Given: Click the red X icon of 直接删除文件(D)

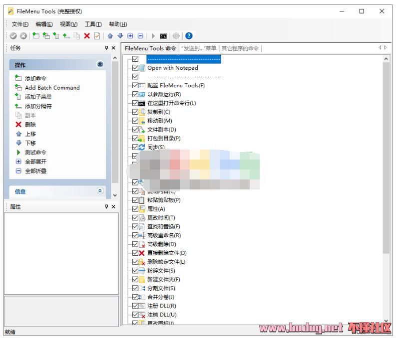Looking at the screenshot, I should 142,253.
